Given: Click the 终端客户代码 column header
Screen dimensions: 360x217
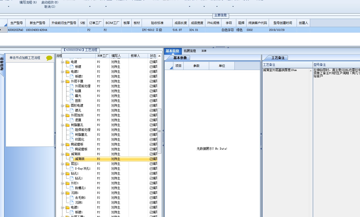Looking at the screenshot, I should [258, 23].
